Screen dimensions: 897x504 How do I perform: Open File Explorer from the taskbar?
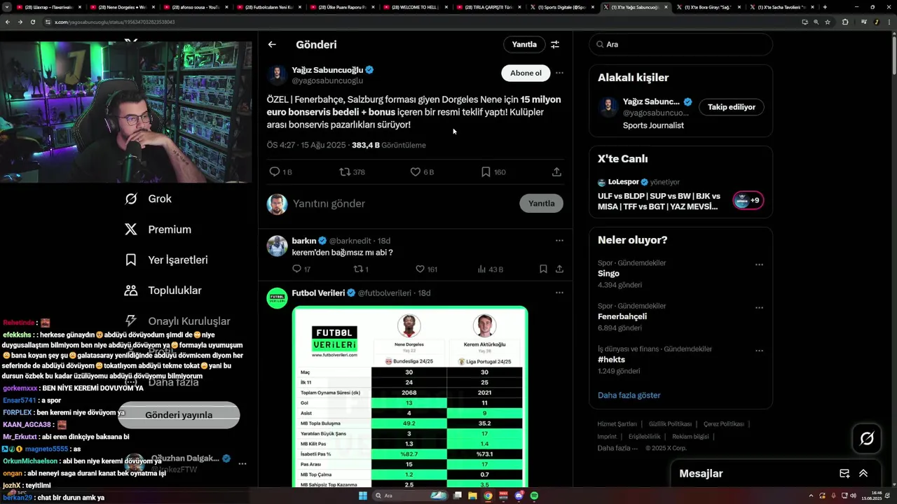coord(472,496)
